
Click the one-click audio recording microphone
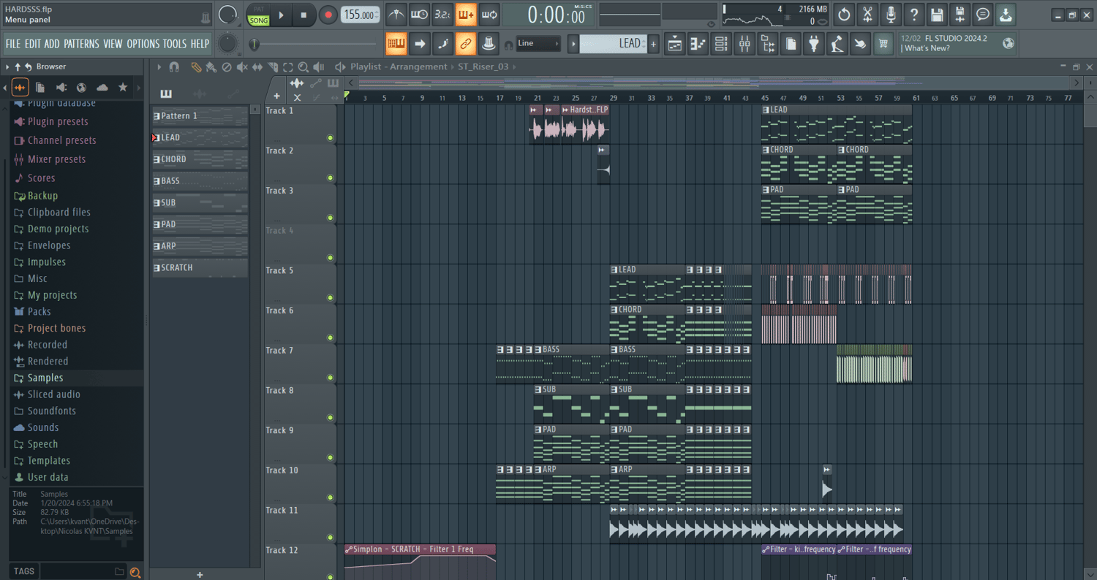pyautogui.click(x=891, y=14)
